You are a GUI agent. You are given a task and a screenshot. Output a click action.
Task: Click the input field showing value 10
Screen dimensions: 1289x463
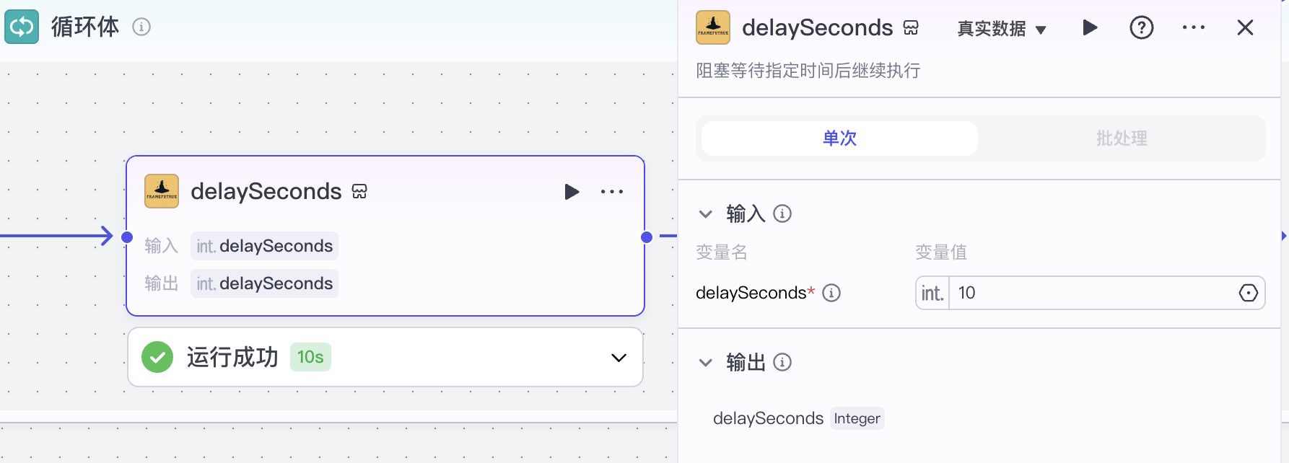(x=1047, y=293)
